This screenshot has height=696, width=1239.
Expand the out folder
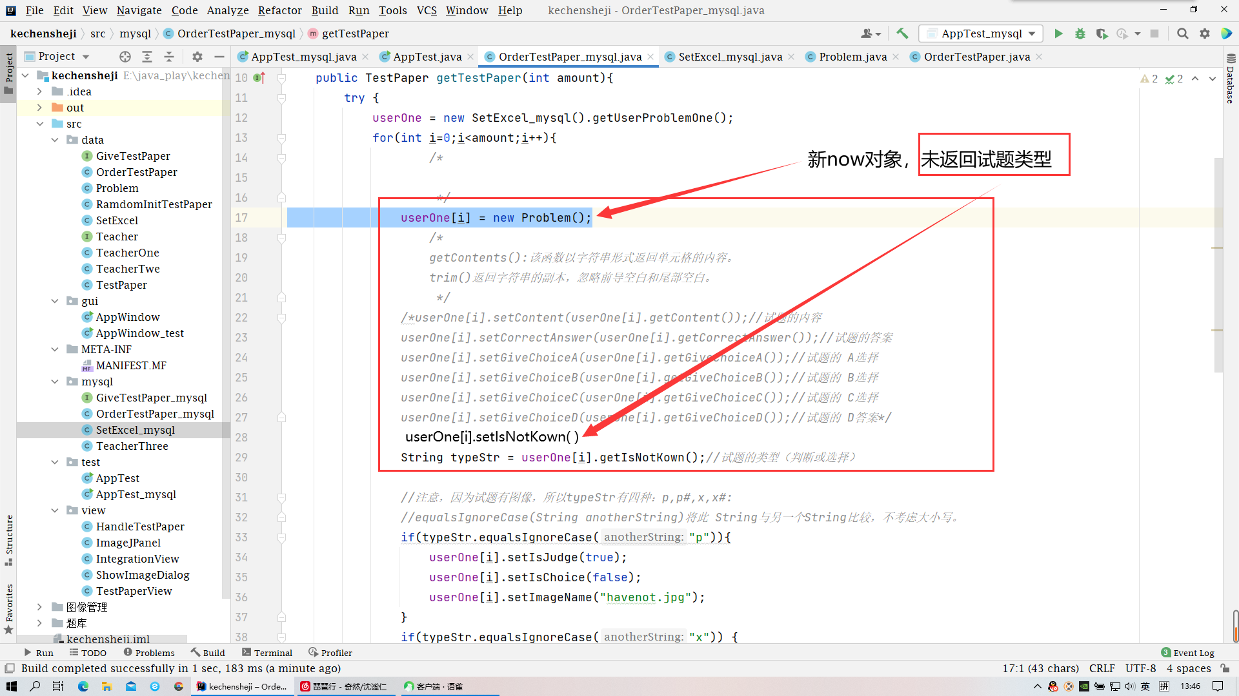point(40,108)
